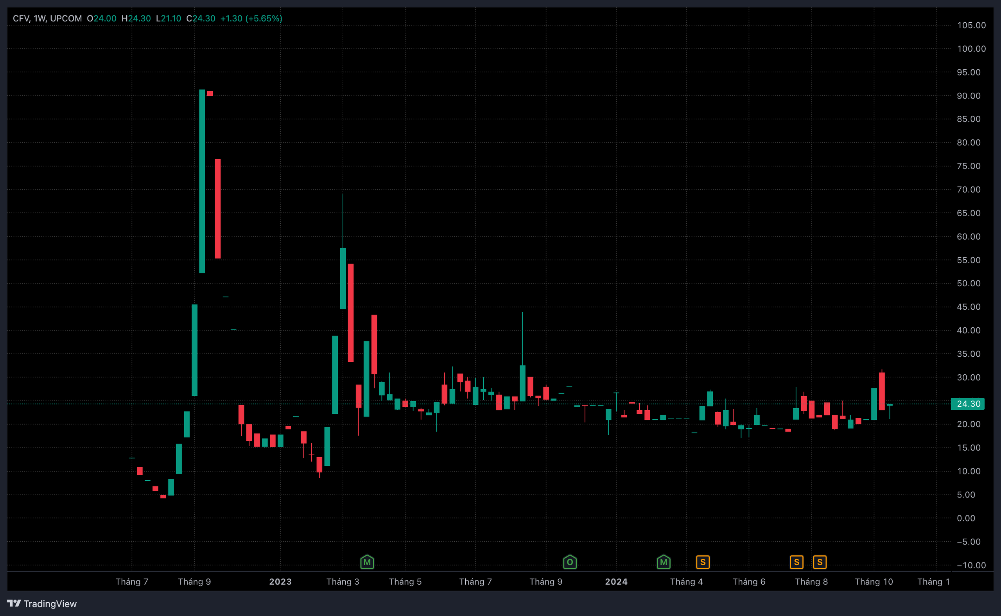
Task: Click the 0.00 price axis label
Action: pyautogui.click(x=966, y=518)
